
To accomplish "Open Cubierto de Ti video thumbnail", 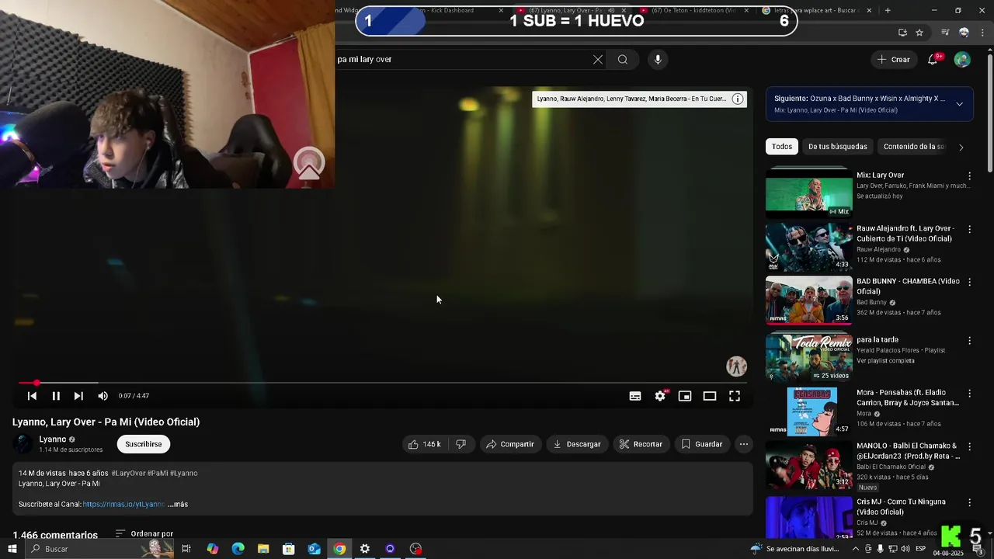I will [x=808, y=246].
